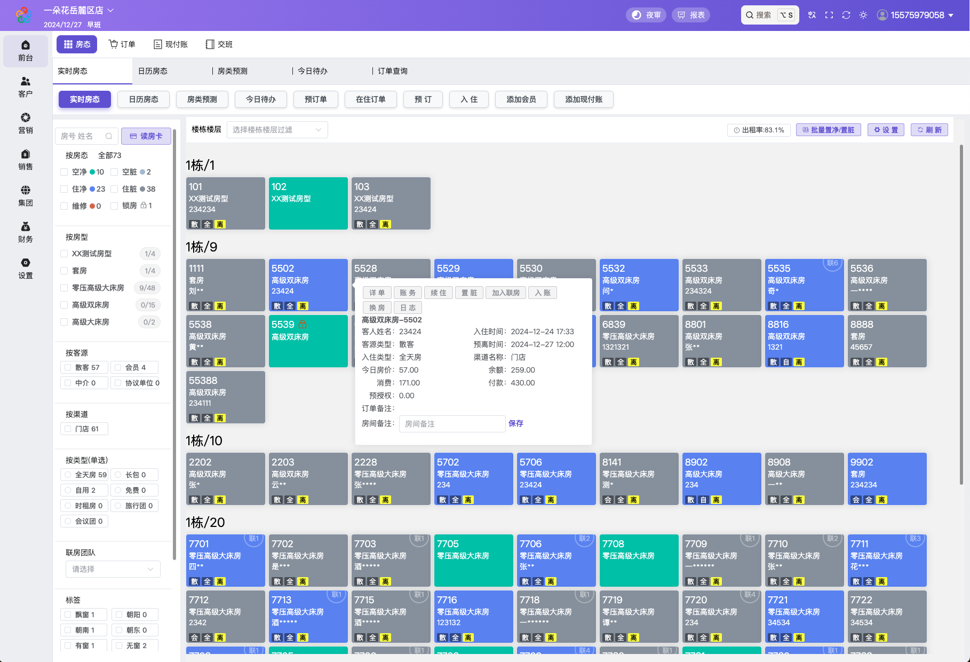Click 置脏 in the room popup
The width and height of the screenshot is (970, 662).
click(x=470, y=293)
